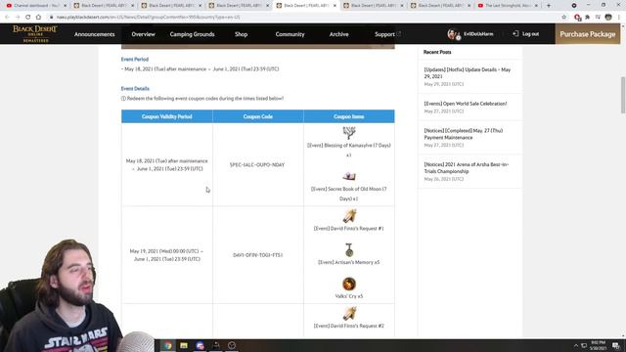This screenshot has width=626, height=352.
Task: Open the Chrome three-dot menu
Action: click(x=618, y=18)
